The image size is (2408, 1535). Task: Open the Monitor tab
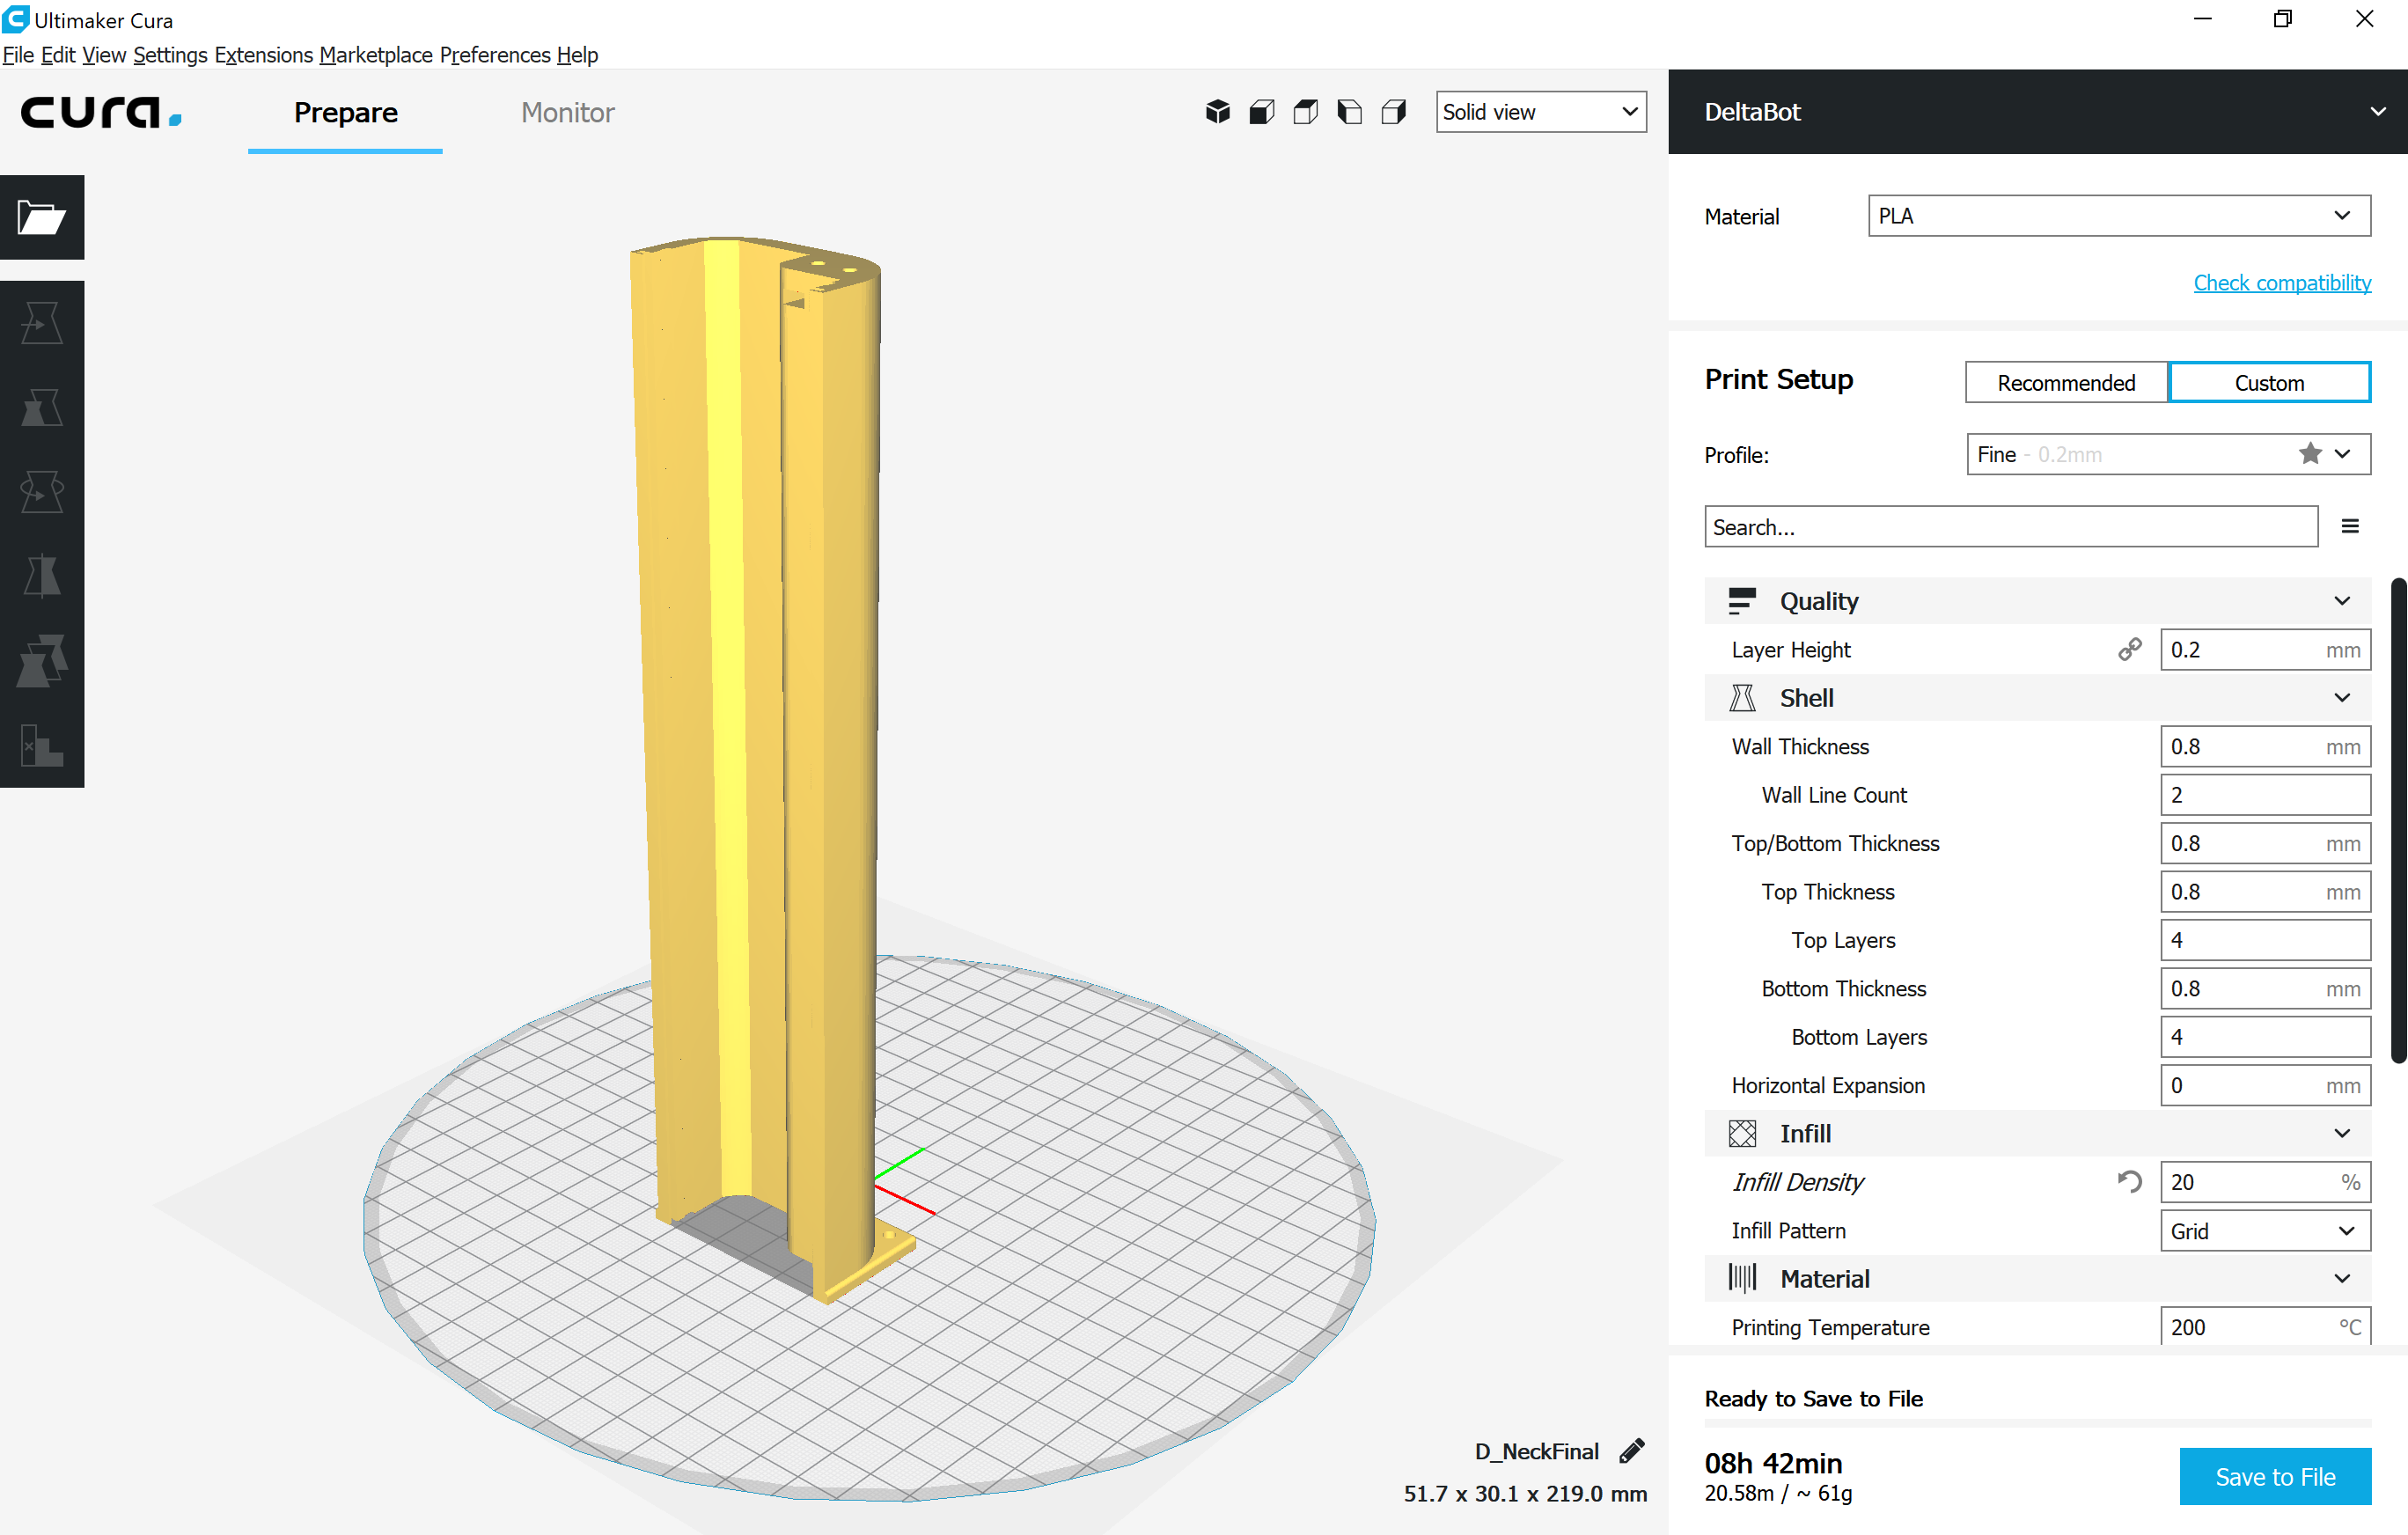point(567,112)
